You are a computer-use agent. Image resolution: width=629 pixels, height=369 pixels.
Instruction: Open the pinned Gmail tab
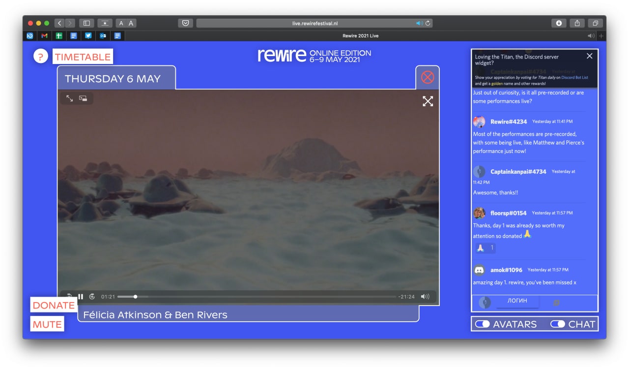coord(44,36)
